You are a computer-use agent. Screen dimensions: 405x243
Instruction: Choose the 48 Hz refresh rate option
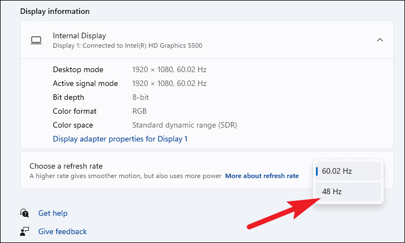[x=348, y=191]
